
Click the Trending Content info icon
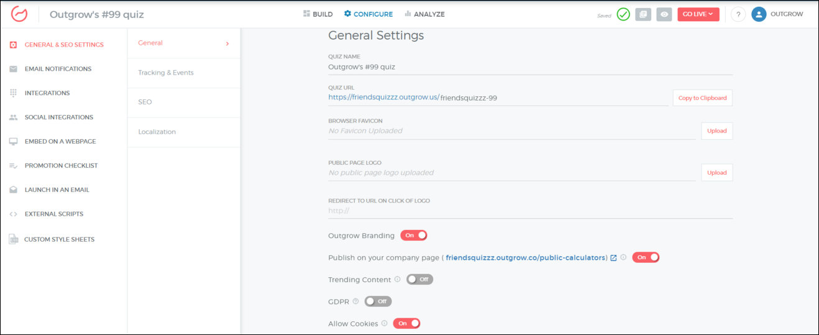coord(398,280)
